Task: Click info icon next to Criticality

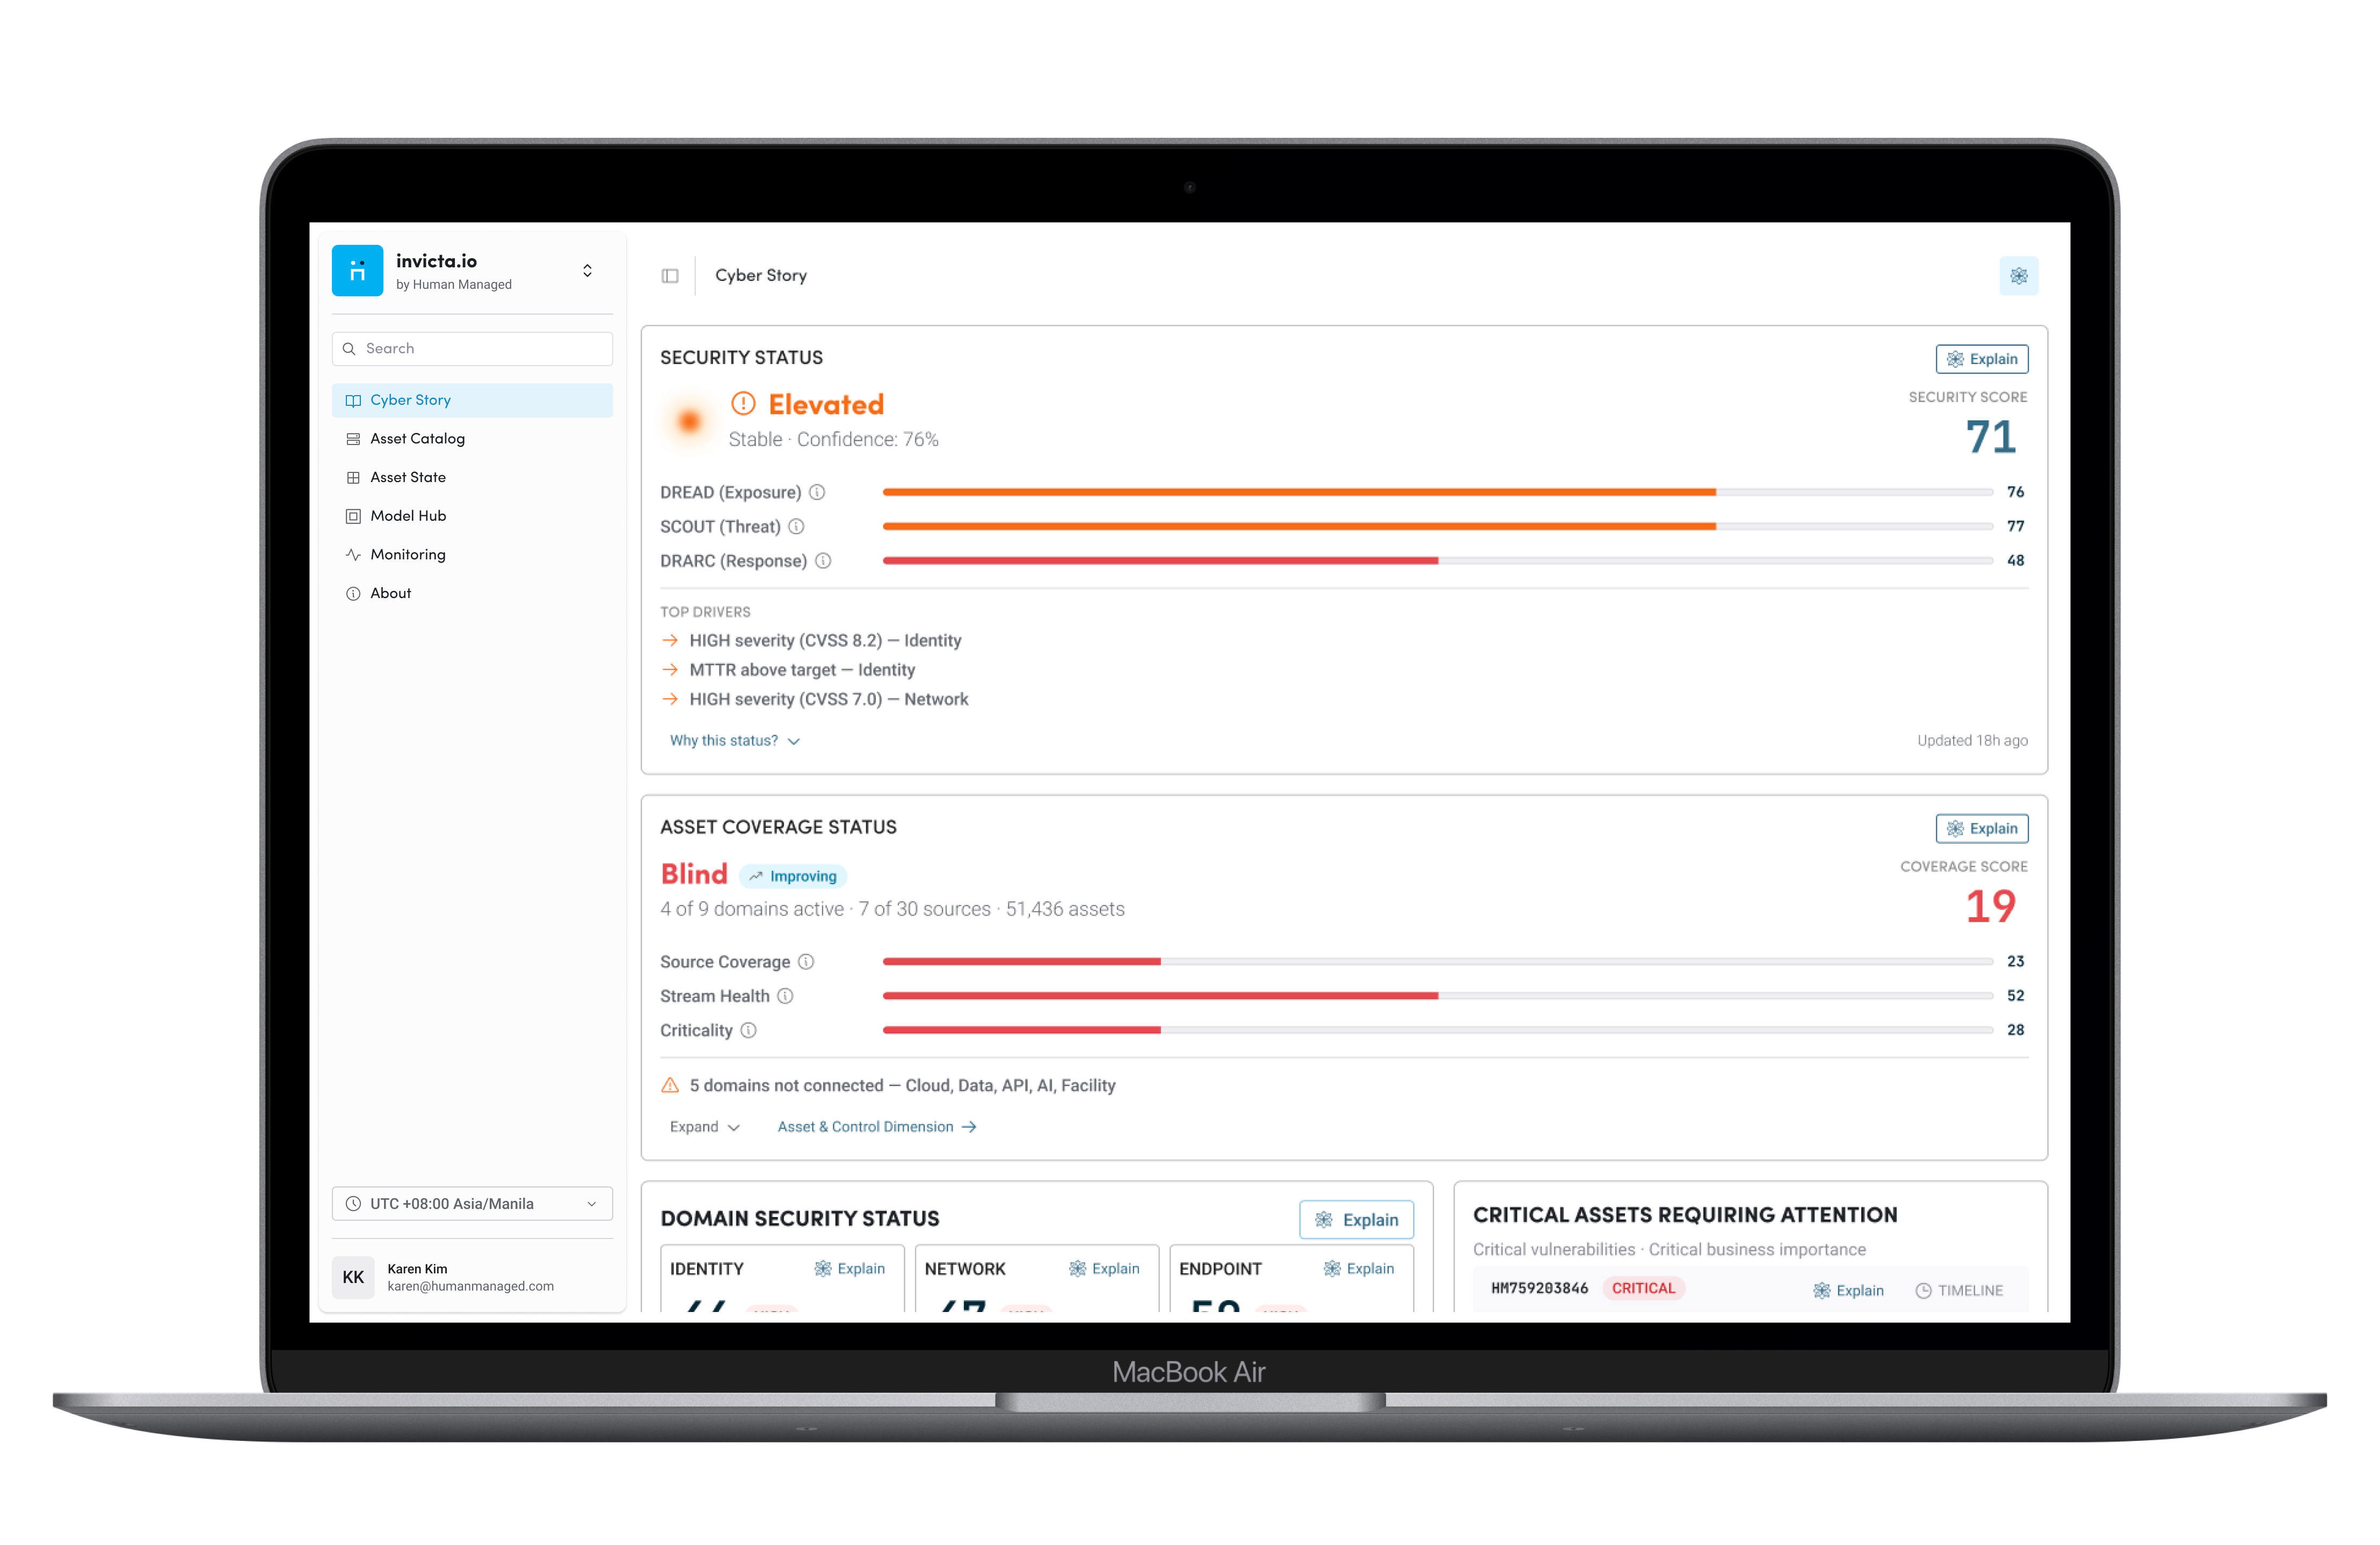Action: [749, 1030]
